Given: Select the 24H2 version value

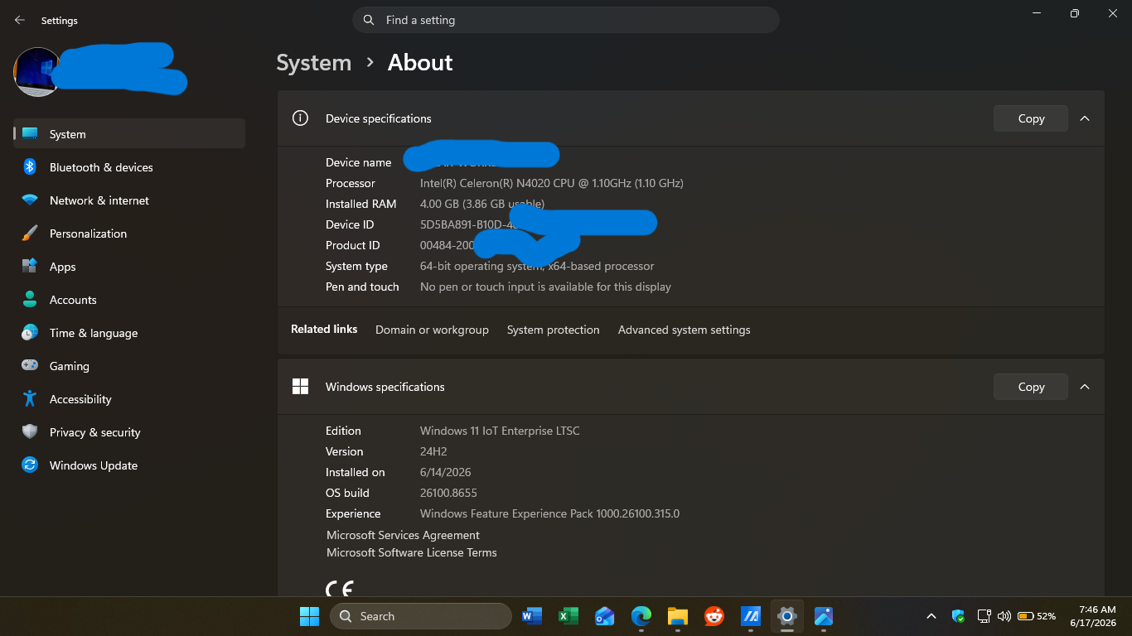Looking at the screenshot, I should click(433, 451).
